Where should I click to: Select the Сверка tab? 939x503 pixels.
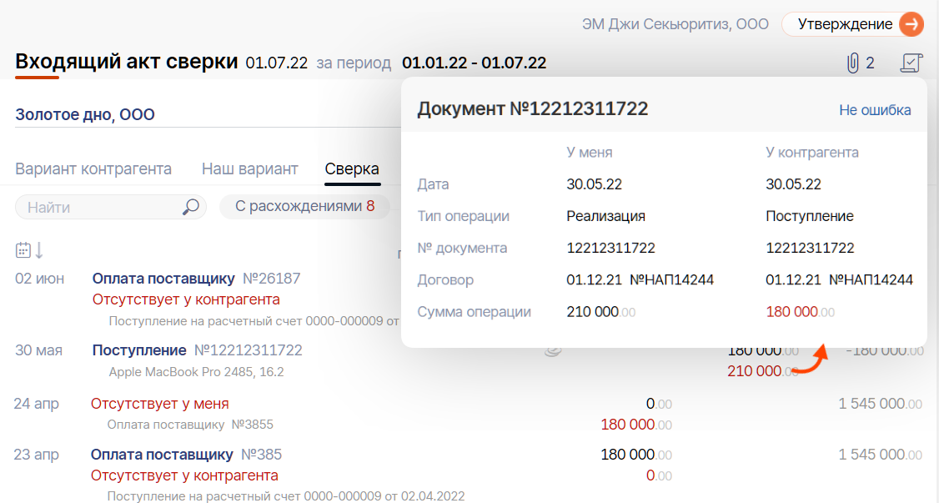click(x=352, y=169)
